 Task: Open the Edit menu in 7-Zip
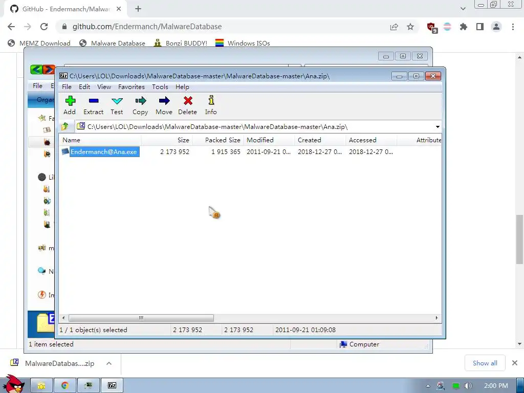tap(84, 87)
